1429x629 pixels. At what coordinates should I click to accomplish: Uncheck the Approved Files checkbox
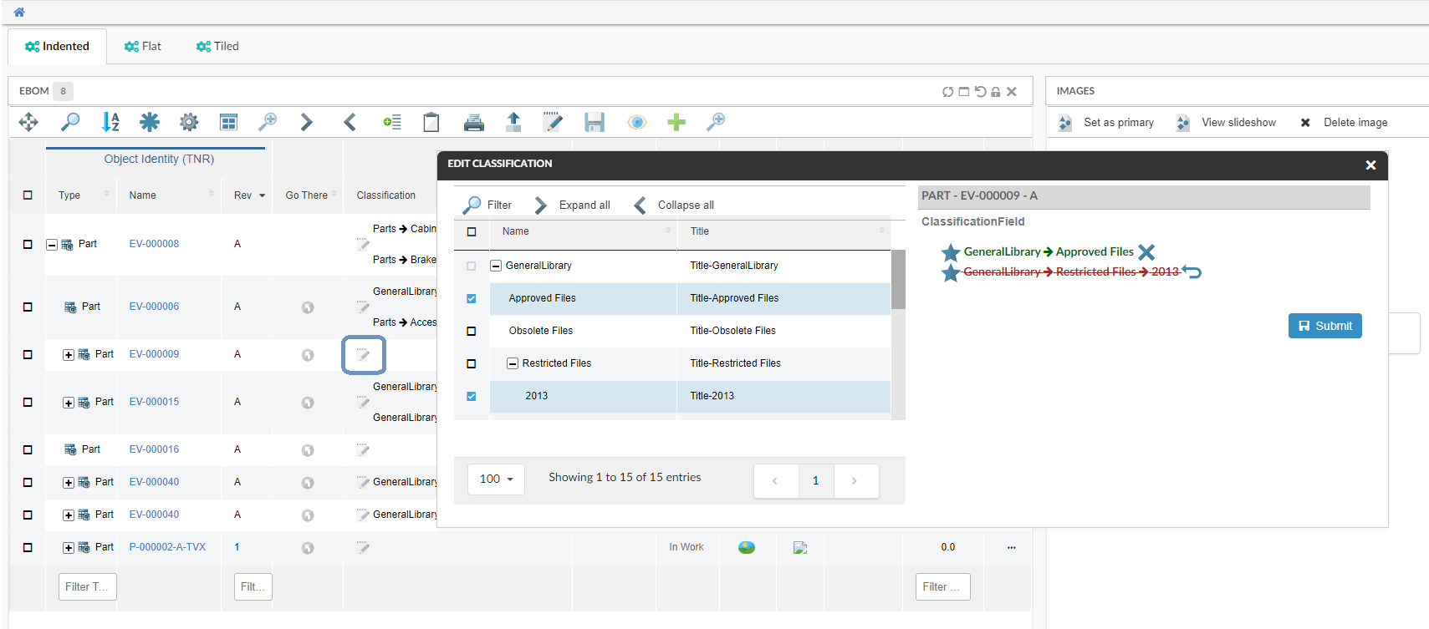coord(472,298)
